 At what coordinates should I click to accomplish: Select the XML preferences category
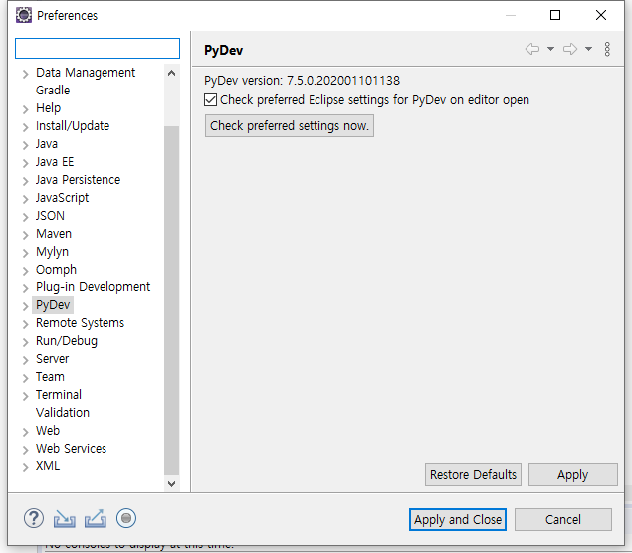click(48, 466)
